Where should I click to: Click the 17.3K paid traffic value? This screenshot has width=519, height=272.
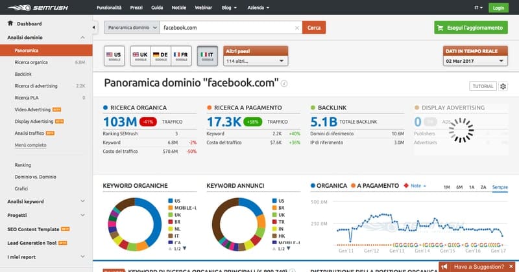[224, 122]
